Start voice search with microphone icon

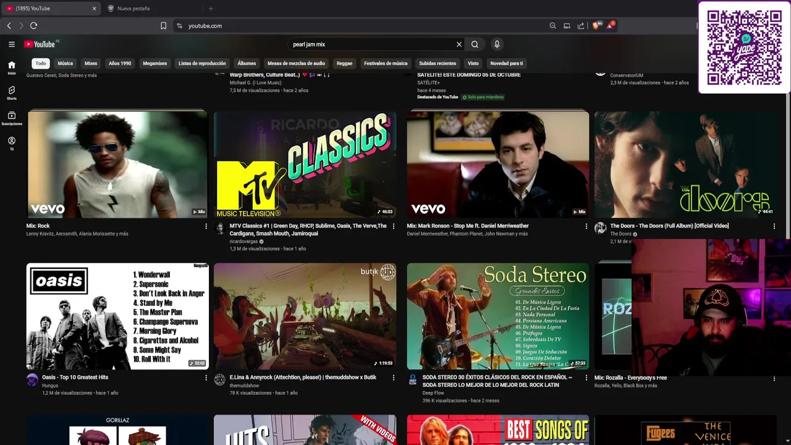496,44
